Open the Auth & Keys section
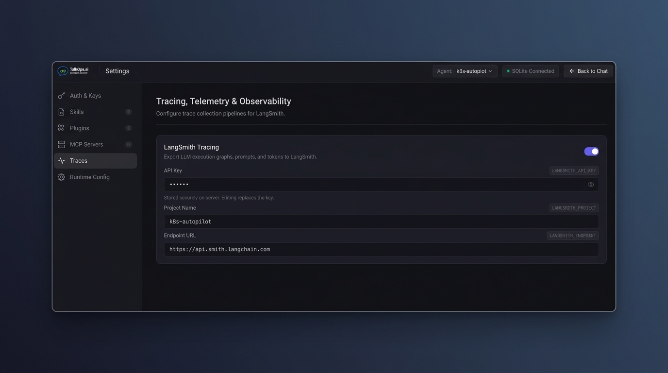The image size is (668, 373). click(x=96, y=96)
